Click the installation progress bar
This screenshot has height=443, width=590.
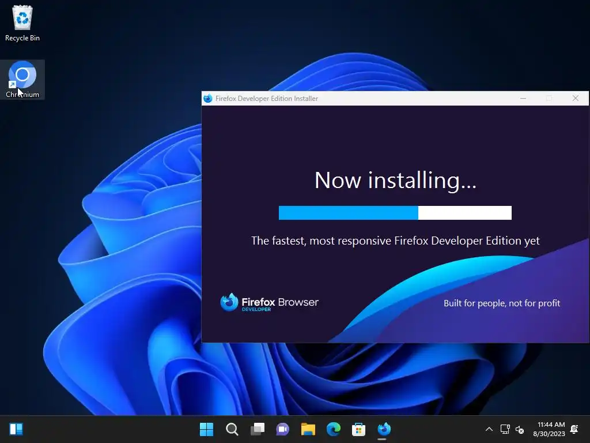click(x=395, y=213)
